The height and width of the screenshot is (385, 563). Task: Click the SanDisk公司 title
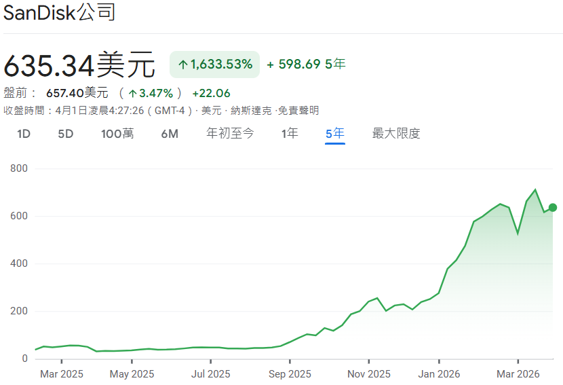[x=59, y=12]
